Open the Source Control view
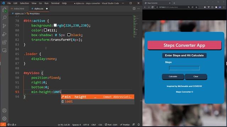 (x=4, y=26)
